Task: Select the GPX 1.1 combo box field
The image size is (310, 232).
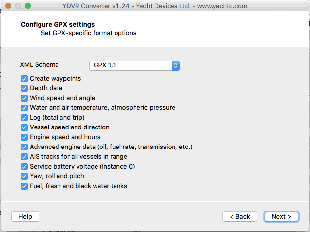Action: point(135,65)
